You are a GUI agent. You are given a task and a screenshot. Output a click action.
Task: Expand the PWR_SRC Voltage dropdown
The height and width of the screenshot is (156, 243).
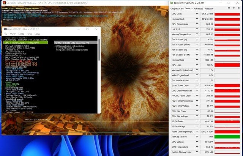point(197,106)
